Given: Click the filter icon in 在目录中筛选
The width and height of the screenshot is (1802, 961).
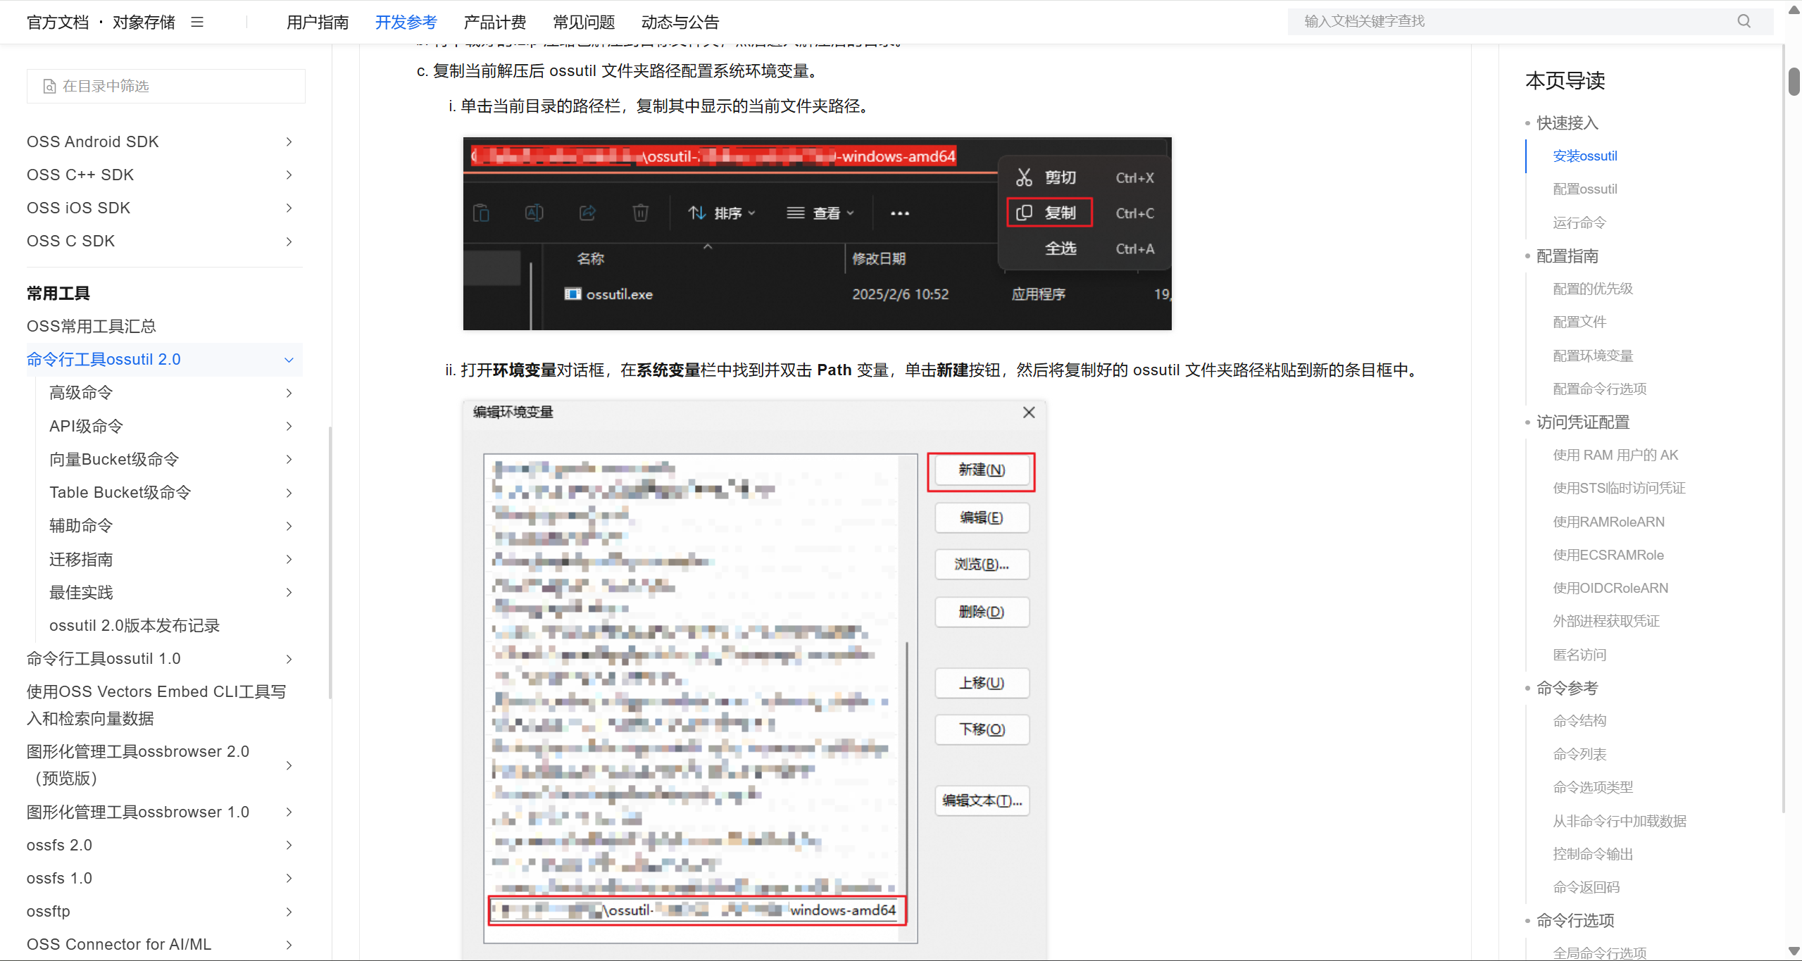Looking at the screenshot, I should point(49,86).
